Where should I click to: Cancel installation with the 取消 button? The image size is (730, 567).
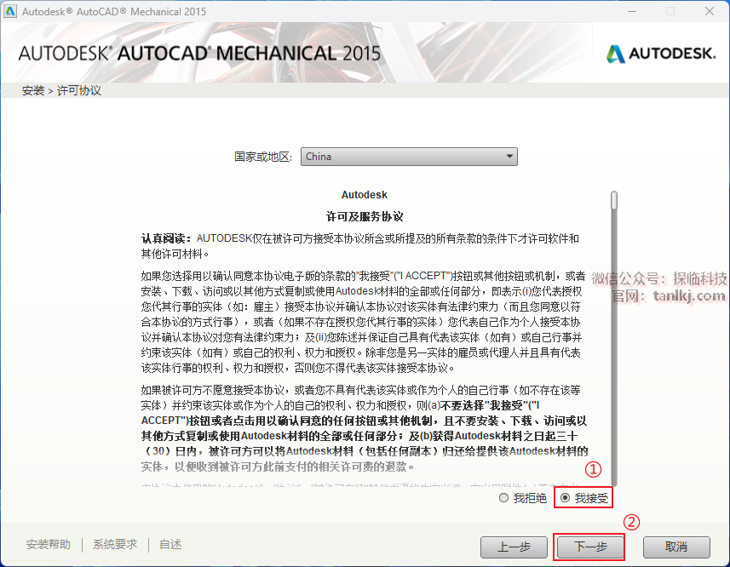tap(676, 547)
